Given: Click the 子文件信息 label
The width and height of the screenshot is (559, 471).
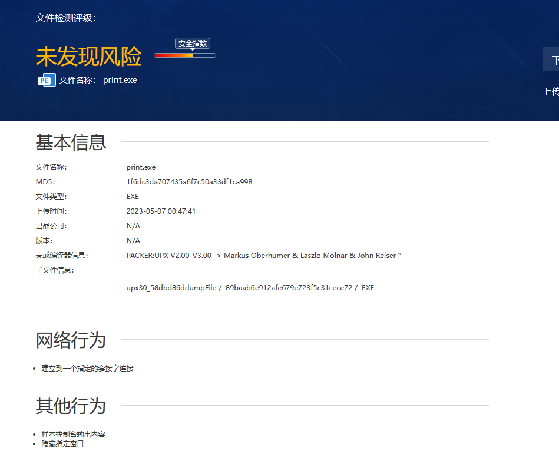Looking at the screenshot, I should [55, 270].
